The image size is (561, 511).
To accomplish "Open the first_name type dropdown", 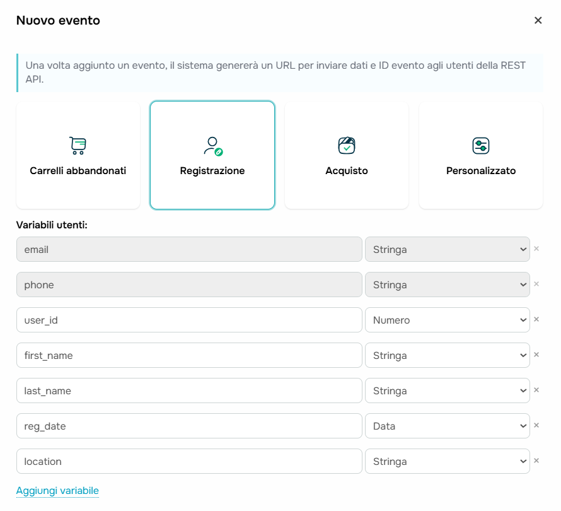I will 447,355.
